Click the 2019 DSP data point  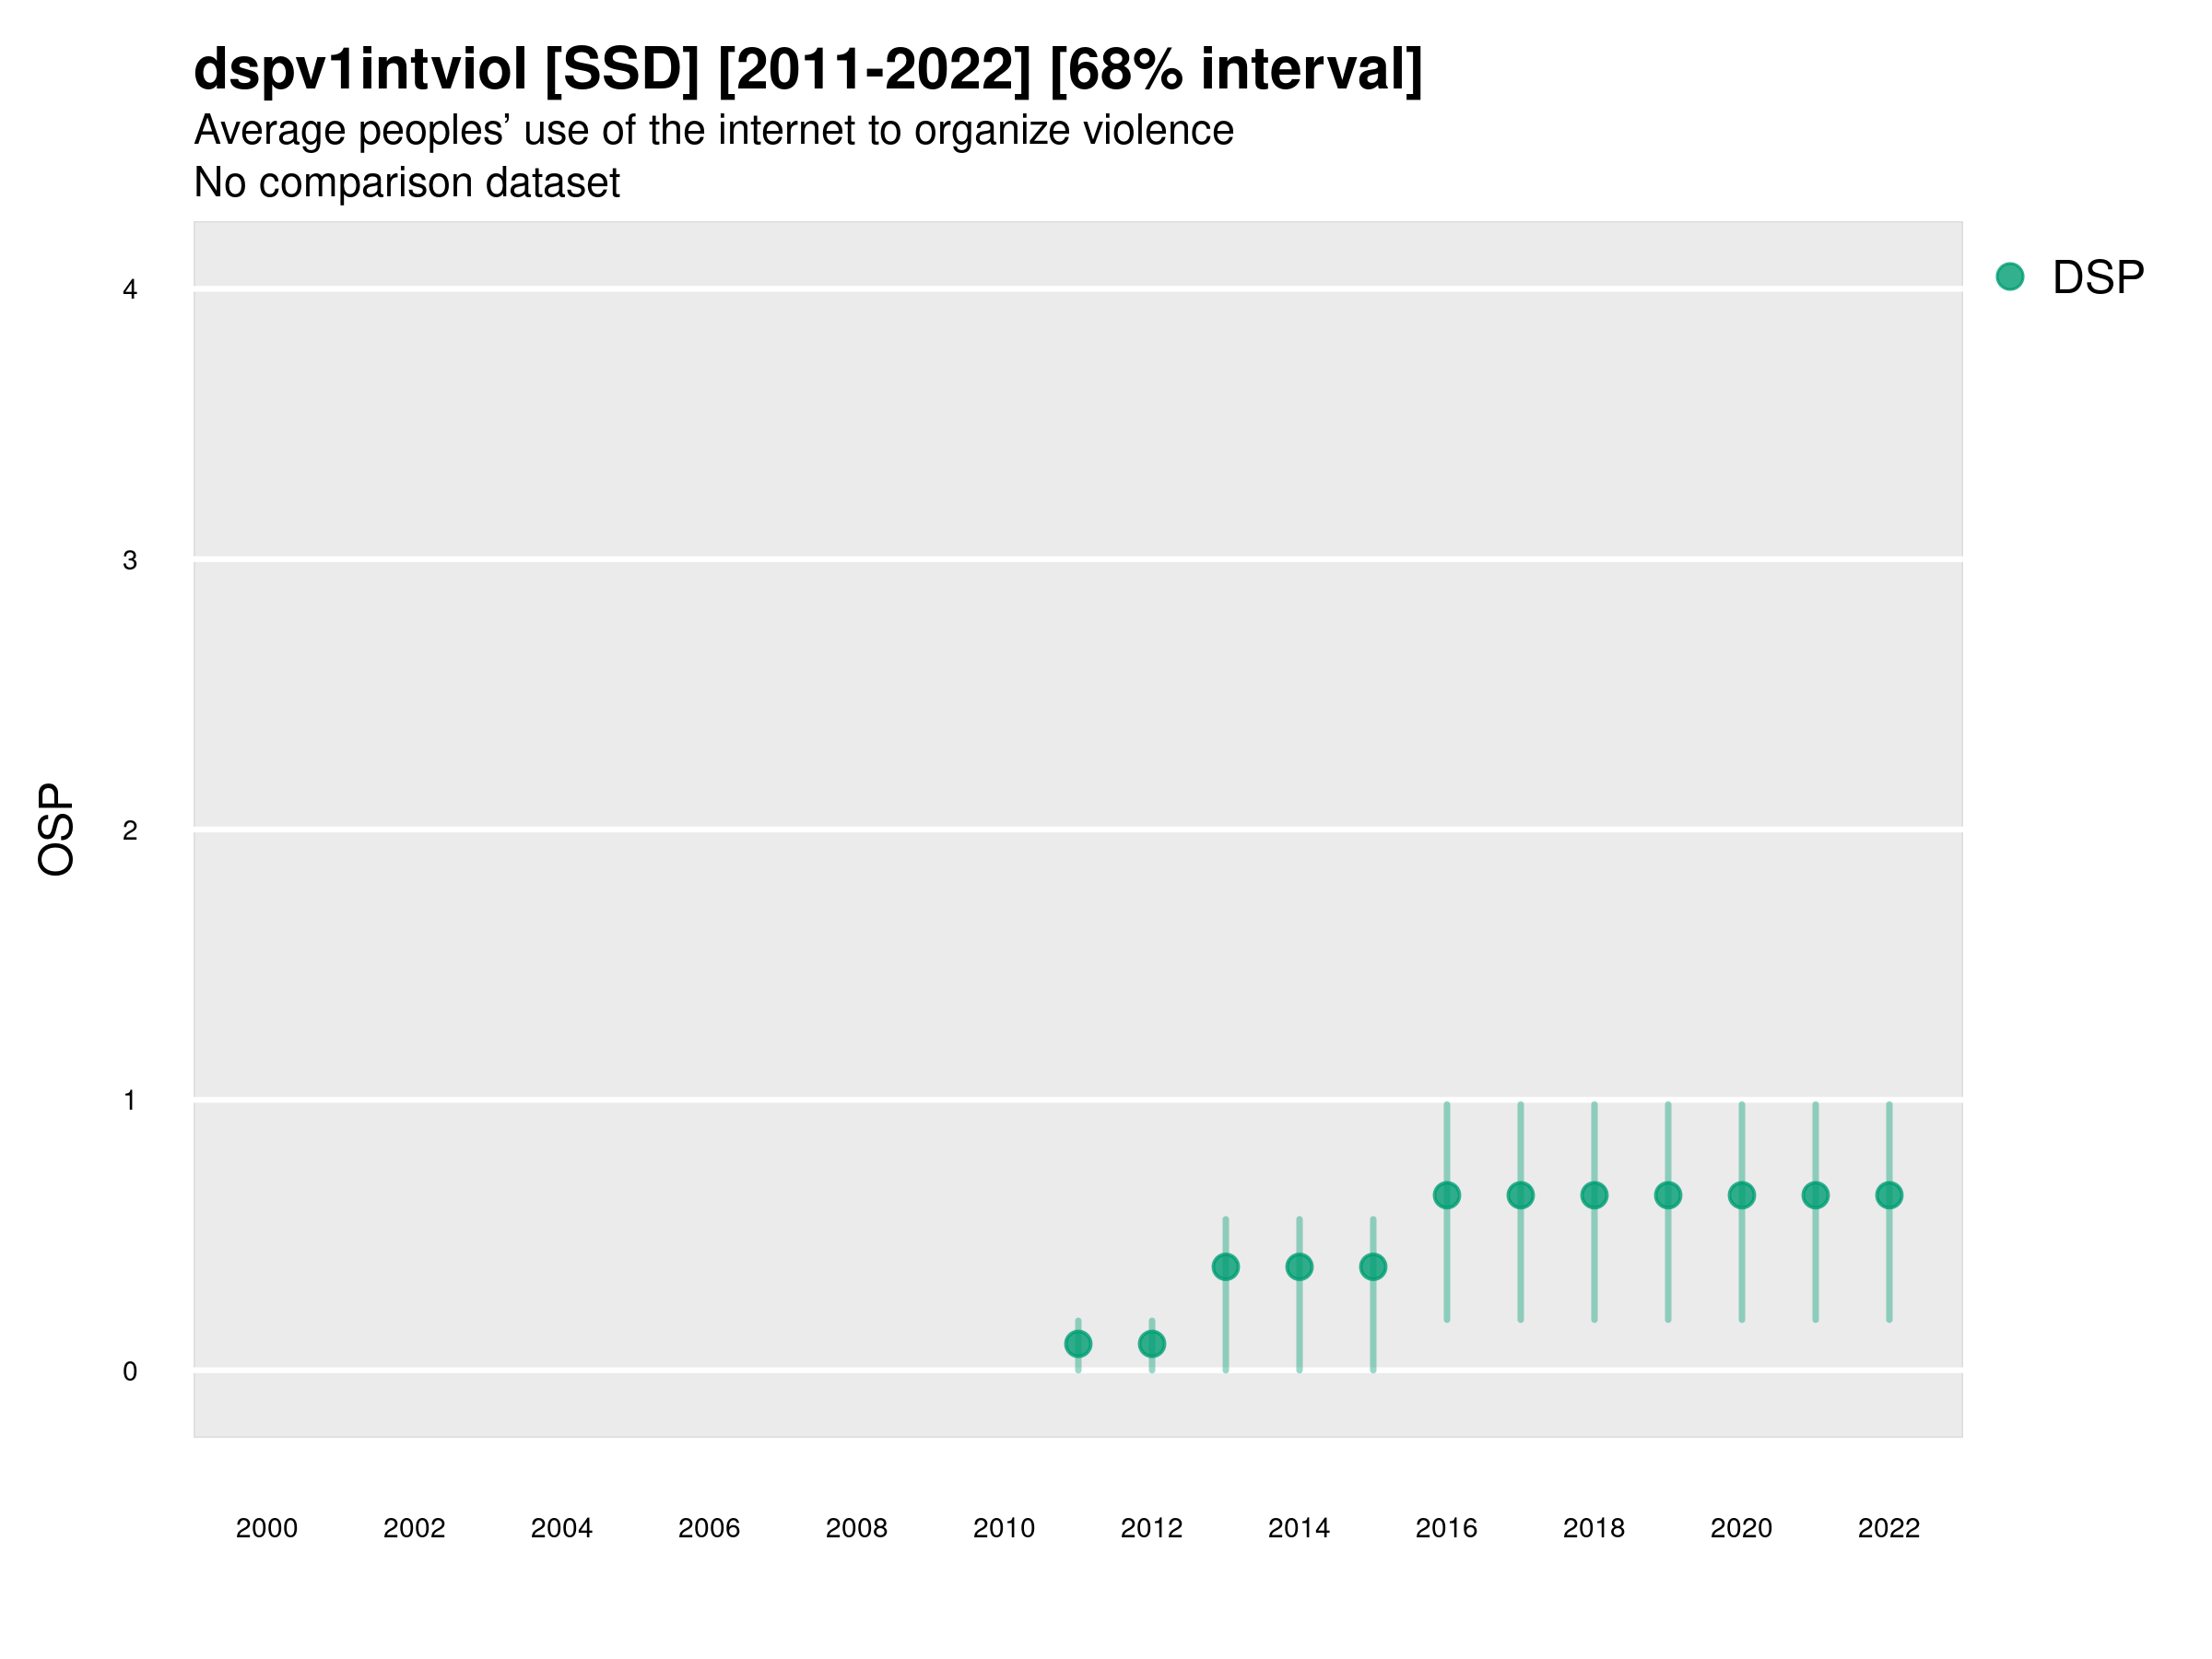click(x=1668, y=1195)
